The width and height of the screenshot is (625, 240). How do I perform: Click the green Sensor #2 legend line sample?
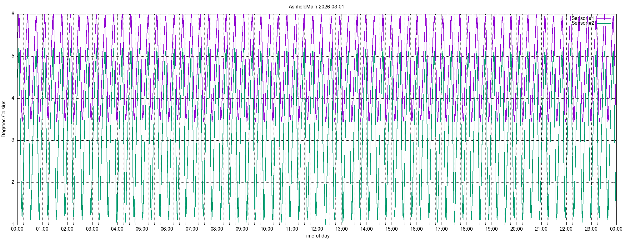click(x=603, y=23)
